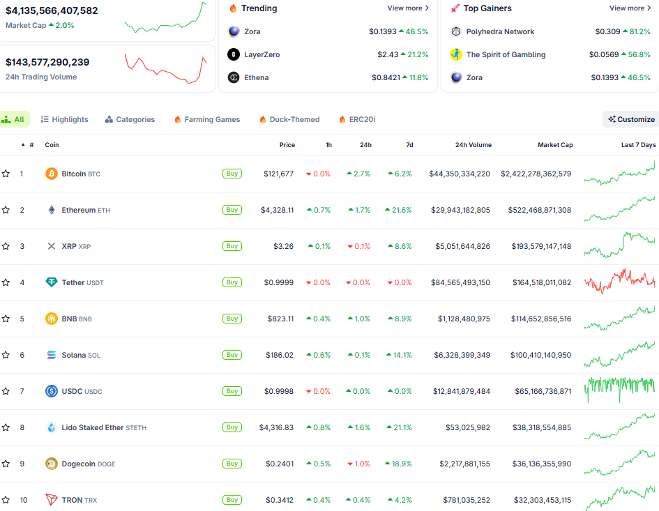Favorite Ethereum with its star
This screenshot has width=659, height=511.
[6, 210]
